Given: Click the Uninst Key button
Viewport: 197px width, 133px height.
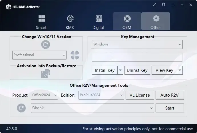Looking at the screenshot, I should tap(137, 70).
